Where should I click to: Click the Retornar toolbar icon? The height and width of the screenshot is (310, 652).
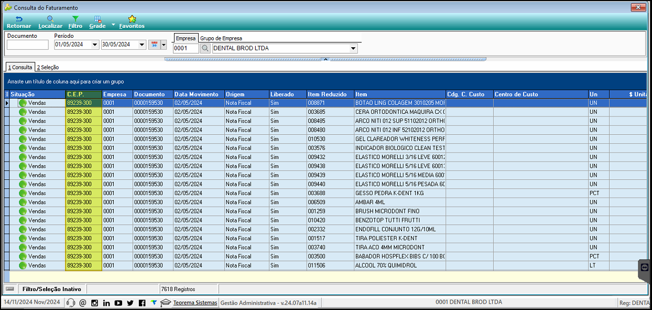tap(18, 22)
